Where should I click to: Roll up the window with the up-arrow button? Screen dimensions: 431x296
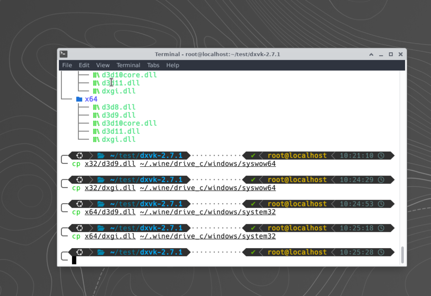point(371,54)
